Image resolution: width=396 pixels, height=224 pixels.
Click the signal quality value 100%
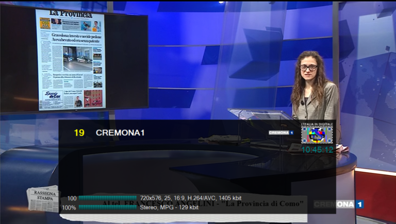point(69,208)
